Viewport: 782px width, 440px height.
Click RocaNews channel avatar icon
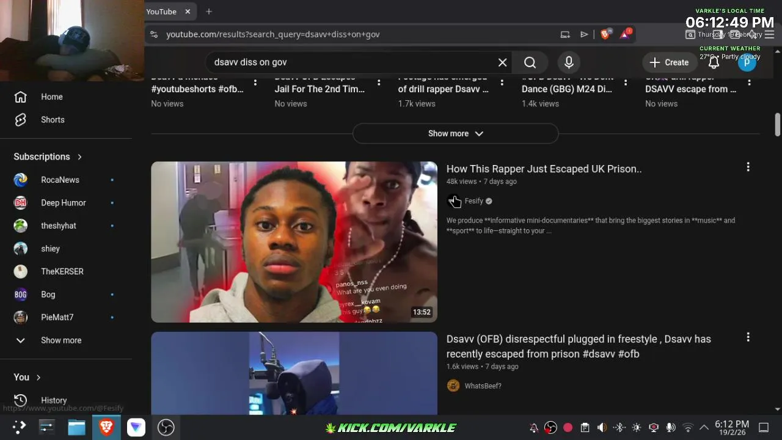(21, 180)
